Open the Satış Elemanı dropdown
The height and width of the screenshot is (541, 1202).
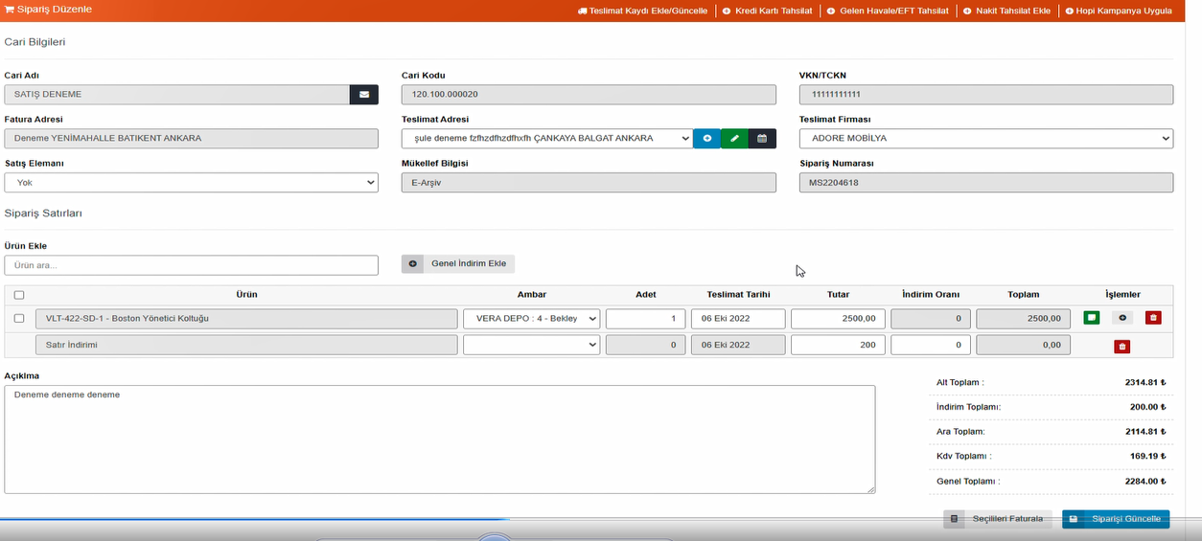point(192,183)
